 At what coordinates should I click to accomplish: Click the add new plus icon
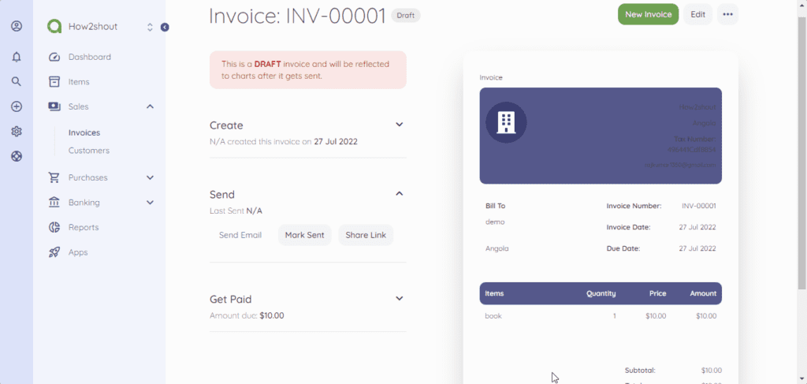click(x=17, y=106)
